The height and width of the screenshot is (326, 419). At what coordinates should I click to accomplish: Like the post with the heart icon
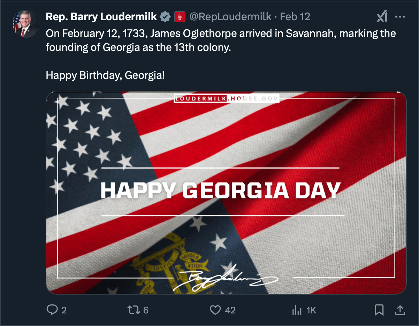tap(215, 310)
